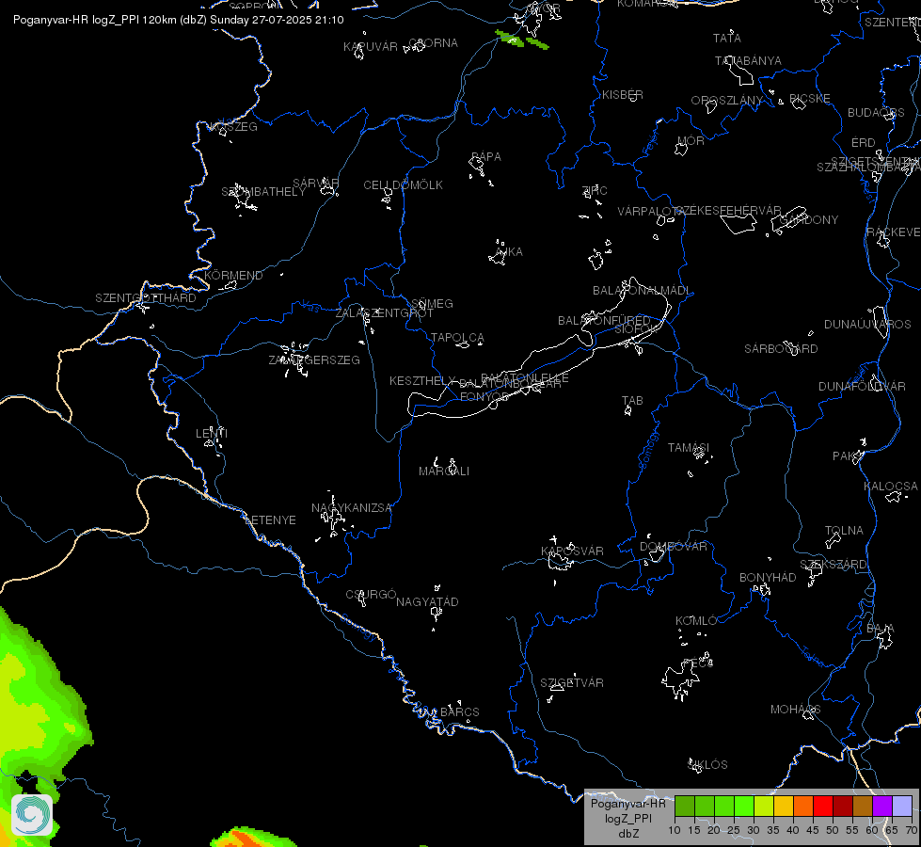
Task: Click the TAB town label
Action: click(632, 401)
